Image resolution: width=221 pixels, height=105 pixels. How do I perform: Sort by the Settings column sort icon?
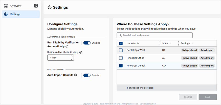pyautogui.click(x=192, y=43)
